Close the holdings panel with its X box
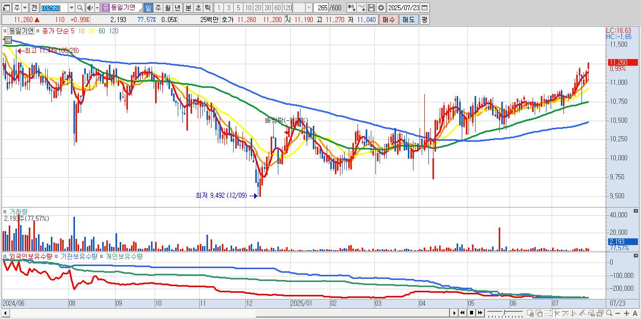 tap(636, 256)
